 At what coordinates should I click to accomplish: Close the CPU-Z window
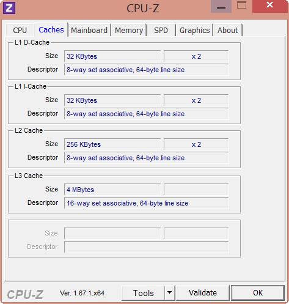tap(269, 6)
